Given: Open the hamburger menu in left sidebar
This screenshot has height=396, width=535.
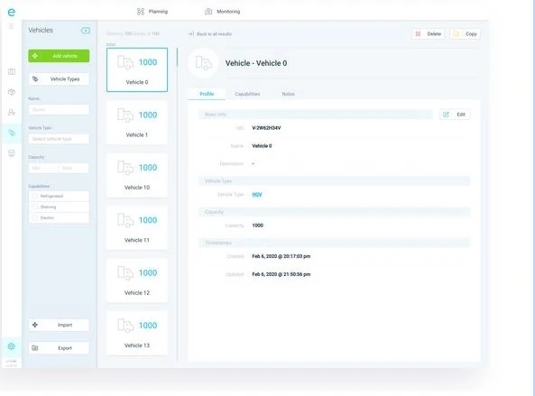Looking at the screenshot, I should (x=11, y=26).
